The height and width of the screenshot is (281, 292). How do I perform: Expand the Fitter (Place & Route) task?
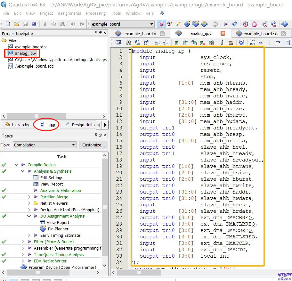click(23, 242)
